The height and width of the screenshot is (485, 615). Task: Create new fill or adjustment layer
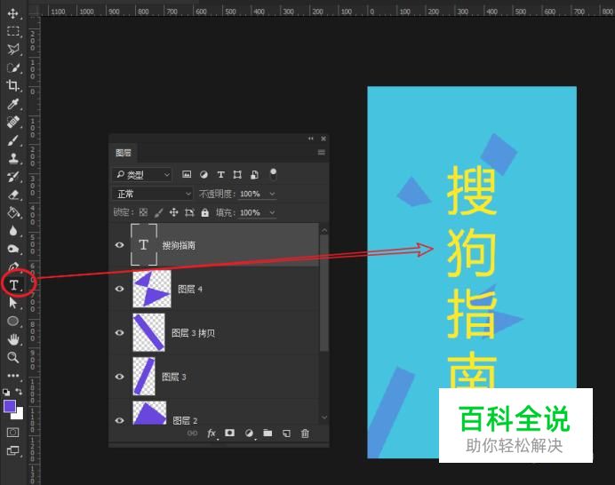(x=249, y=433)
